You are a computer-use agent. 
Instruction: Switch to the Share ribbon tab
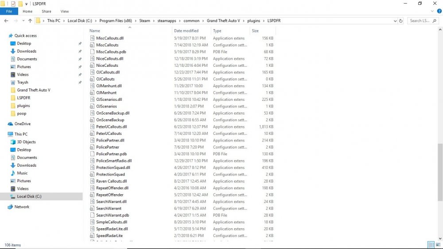tap(47, 11)
